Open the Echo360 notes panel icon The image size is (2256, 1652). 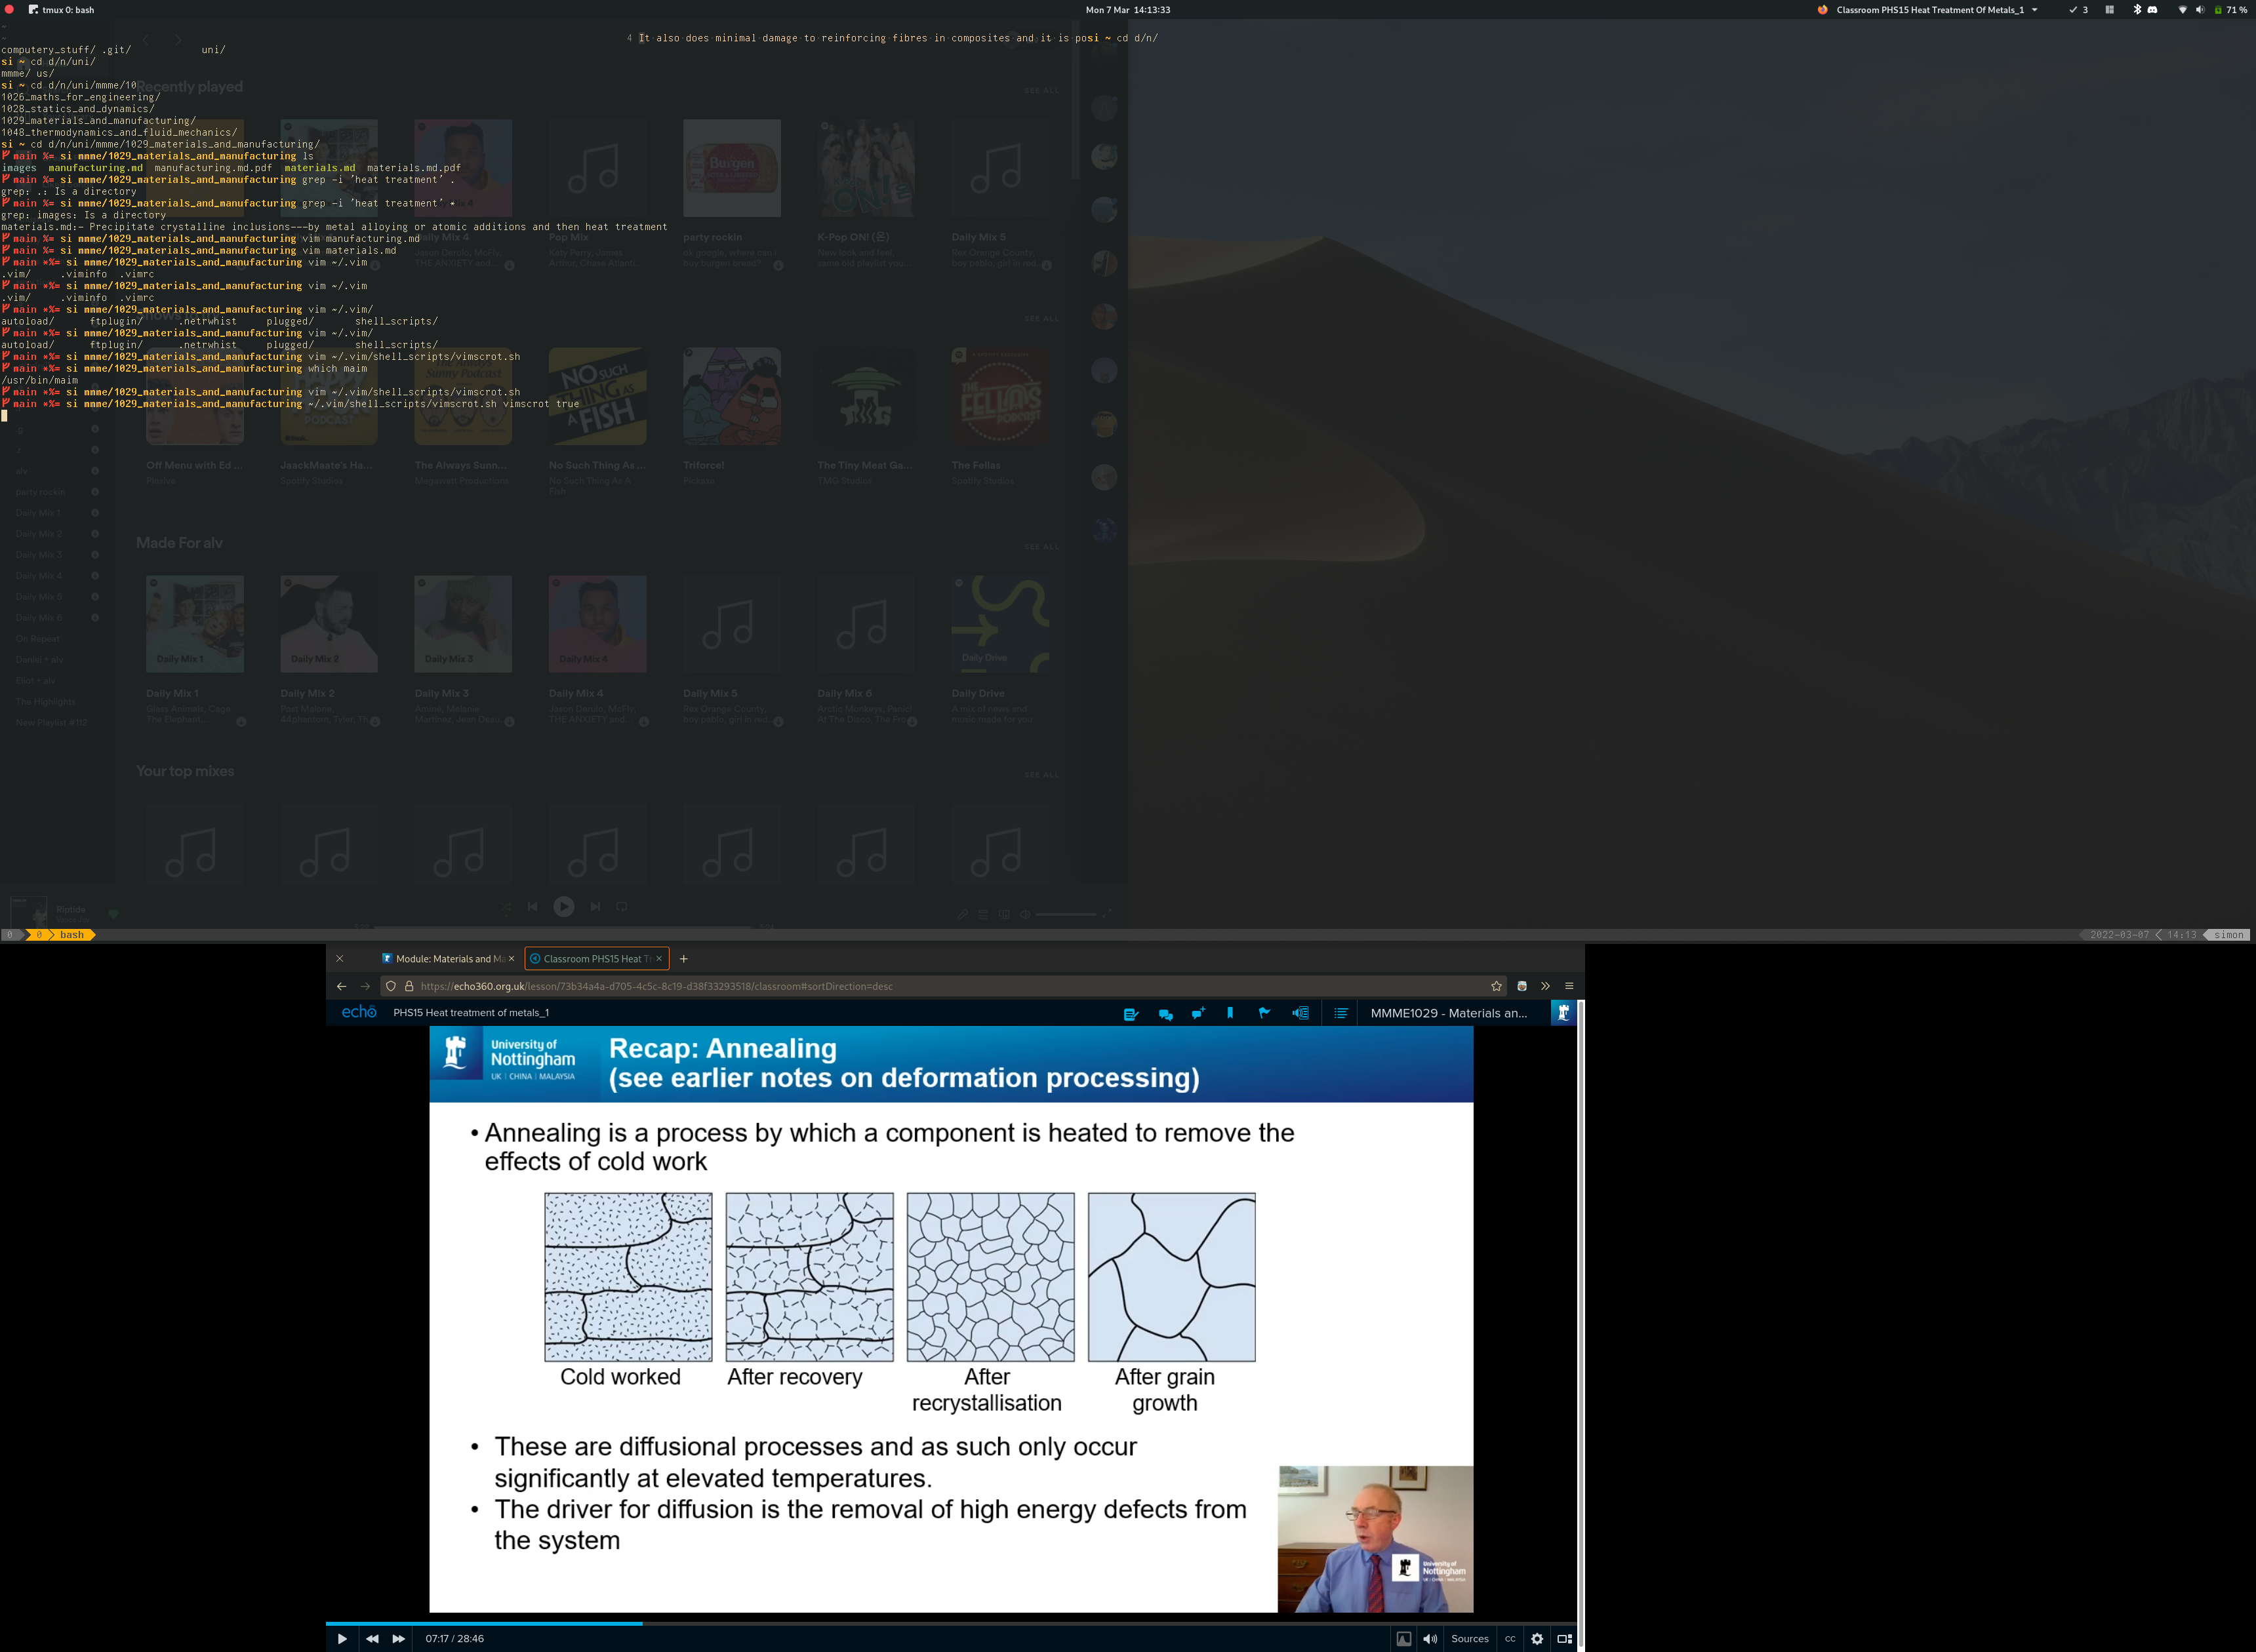pyautogui.click(x=1131, y=1013)
